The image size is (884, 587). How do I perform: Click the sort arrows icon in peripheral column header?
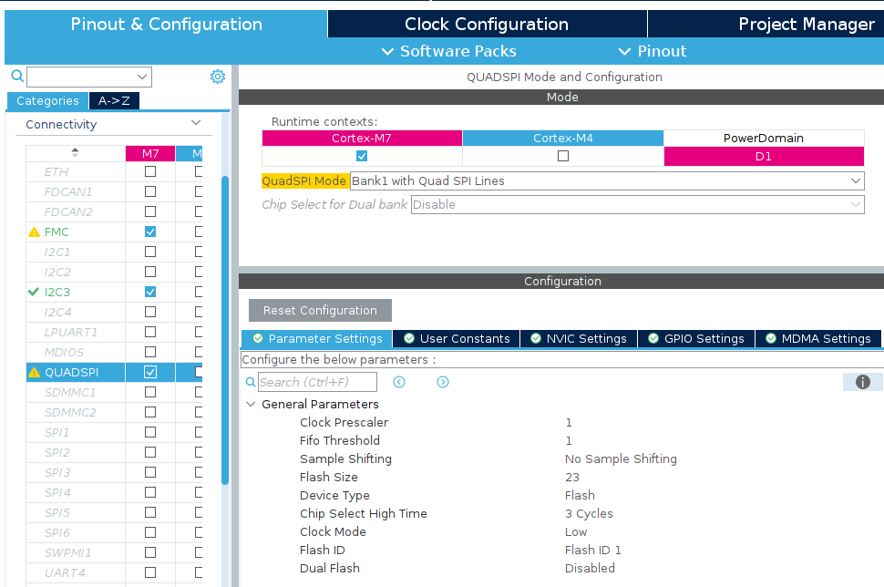pyautogui.click(x=75, y=152)
